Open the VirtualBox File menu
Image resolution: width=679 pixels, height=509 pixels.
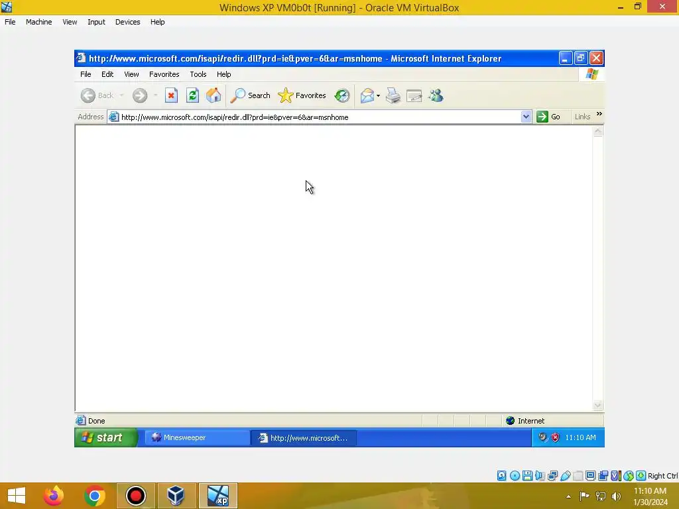(x=10, y=22)
